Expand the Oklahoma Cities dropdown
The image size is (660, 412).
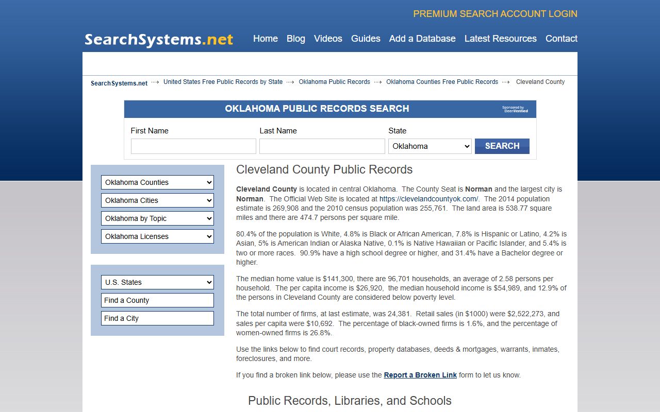point(157,200)
